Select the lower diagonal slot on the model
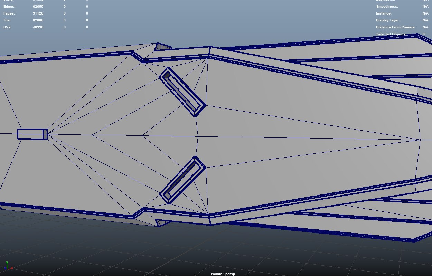This screenshot has width=432, height=276. click(x=183, y=180)
